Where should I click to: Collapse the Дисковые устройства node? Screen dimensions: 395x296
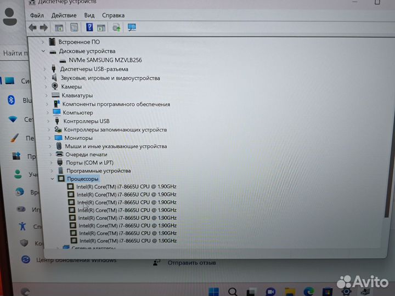43,51
